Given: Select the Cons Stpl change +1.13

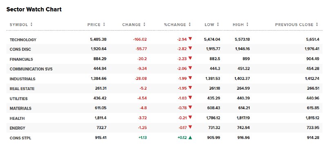Looking at the screenshot, I should pos(142,137).
